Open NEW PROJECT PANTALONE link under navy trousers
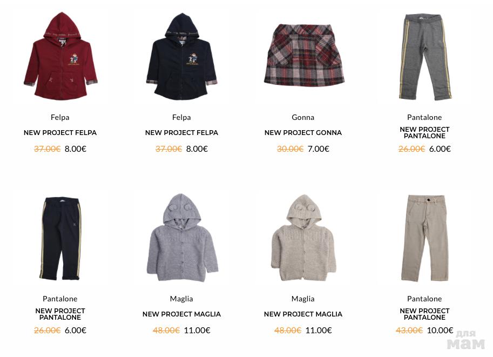 click(x=60, y=314)
